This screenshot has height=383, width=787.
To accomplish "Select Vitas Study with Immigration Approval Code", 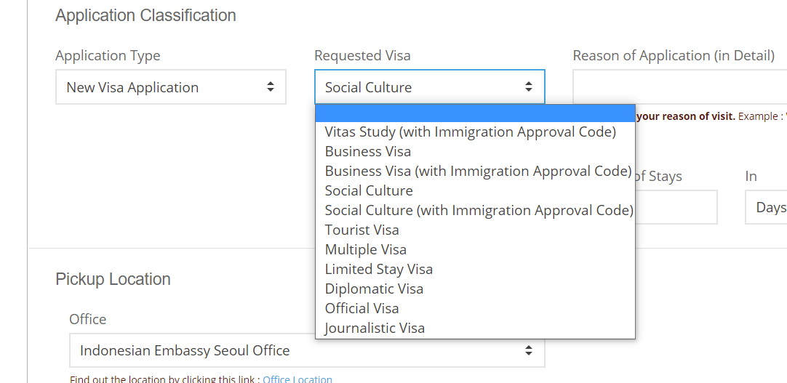I will tap(470, 132).
